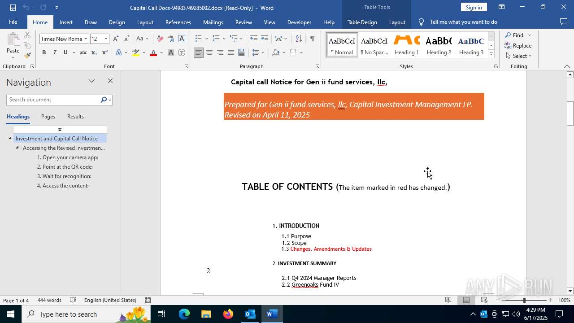The height and width of the screenshot is (323, 574).
Task: Open the Phonetic Guide icon
Action: coord(171,39)
